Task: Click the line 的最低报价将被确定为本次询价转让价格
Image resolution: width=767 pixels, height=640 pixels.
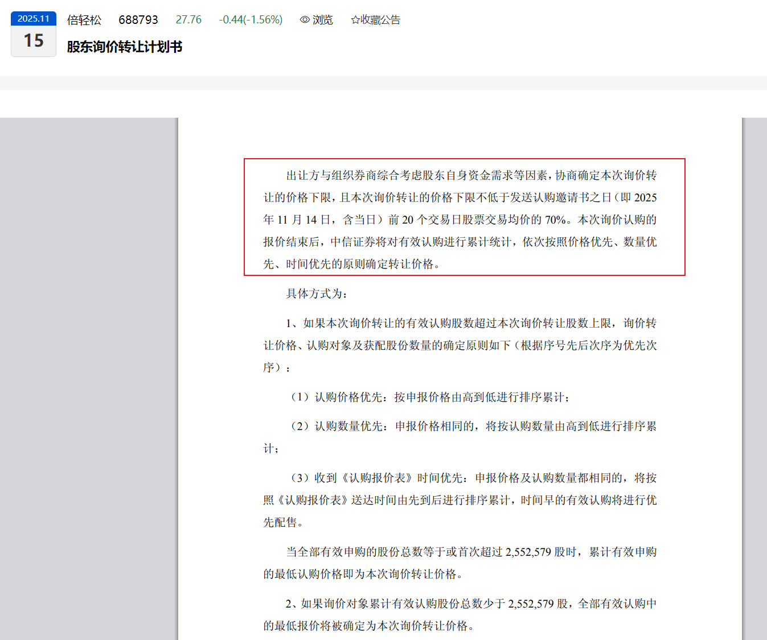Action: (x=369, y=626)
